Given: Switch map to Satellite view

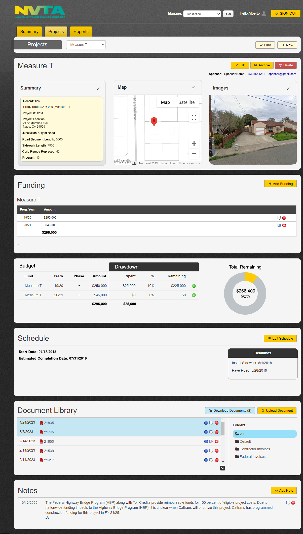Looking at the screenshot, I should click(x=186, y=102).
